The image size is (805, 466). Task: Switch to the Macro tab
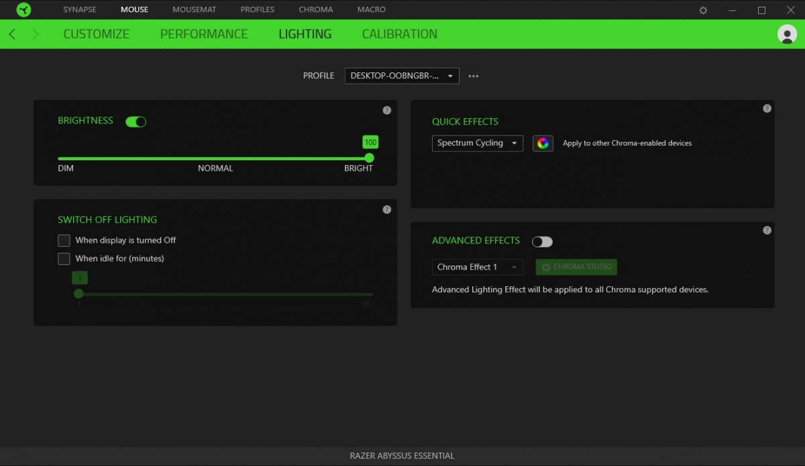tap(372, 10)
